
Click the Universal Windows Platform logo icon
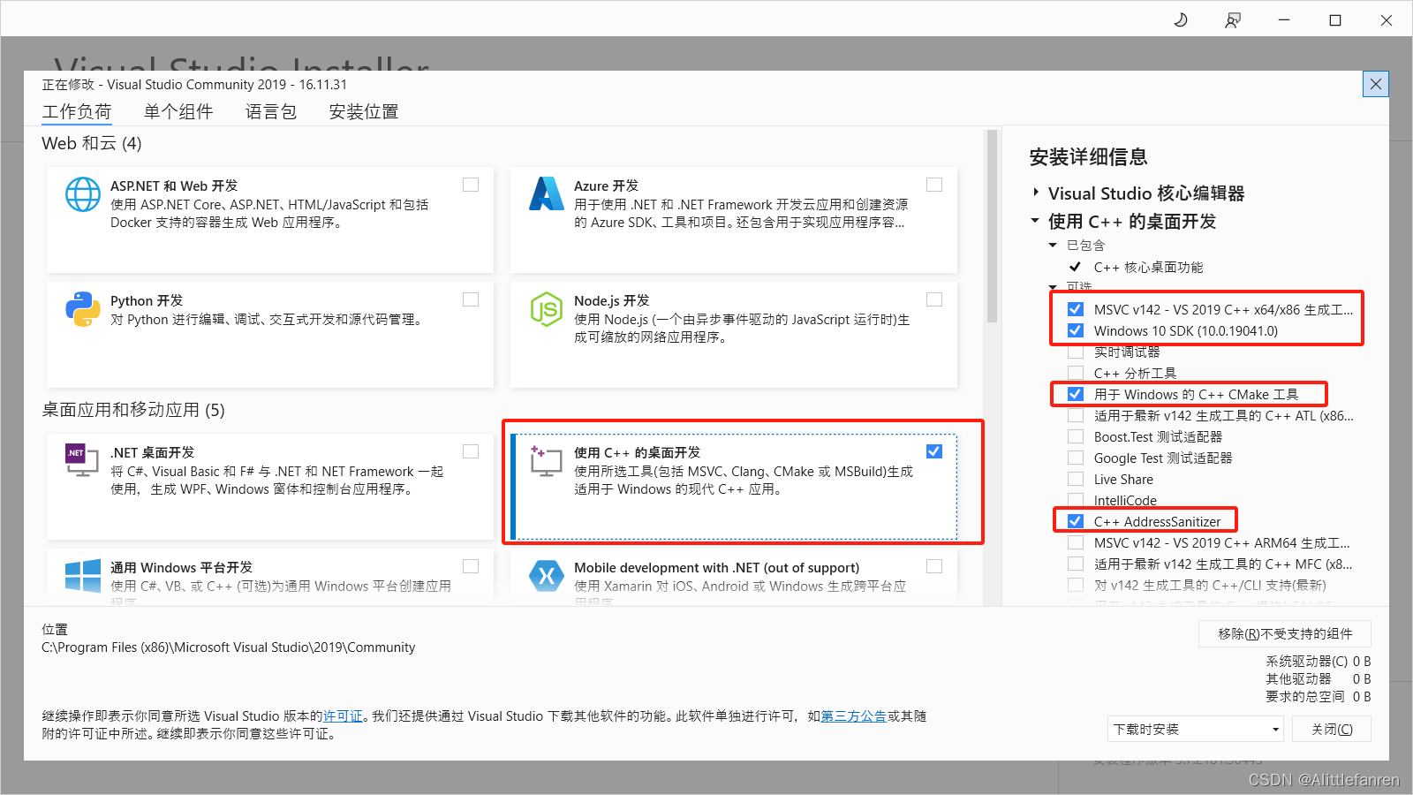click(x=83, y=576)
